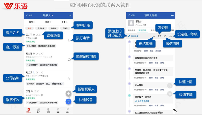Open the 跟进记录 tab

click(142, 30)
